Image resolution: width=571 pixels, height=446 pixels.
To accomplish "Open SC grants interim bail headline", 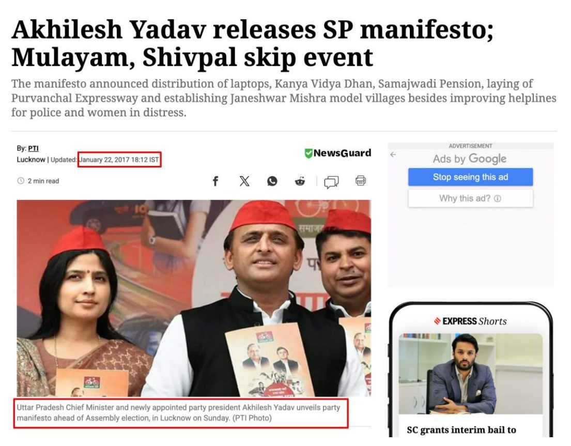I will pyautogui.click(x=461, y=430).
